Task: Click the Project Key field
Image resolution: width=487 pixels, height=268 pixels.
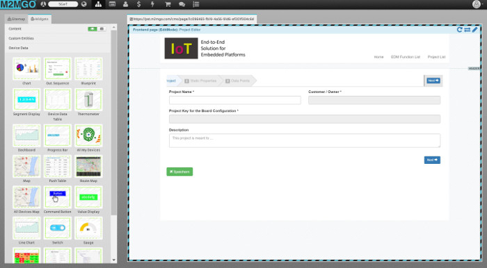Action: pos(305,119)
